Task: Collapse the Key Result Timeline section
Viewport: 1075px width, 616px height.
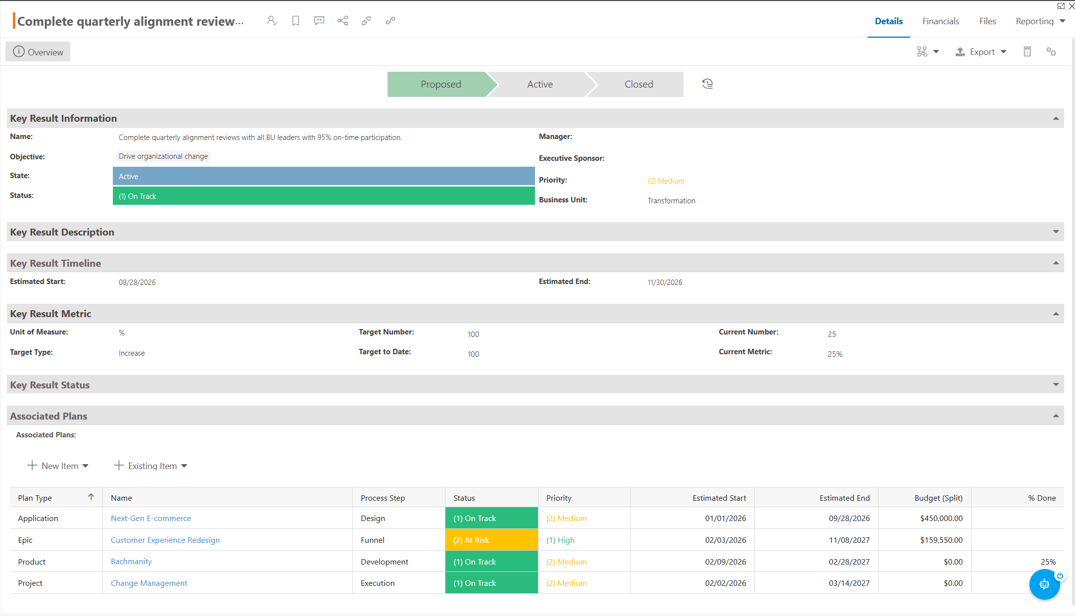Action: [1056, 263]
